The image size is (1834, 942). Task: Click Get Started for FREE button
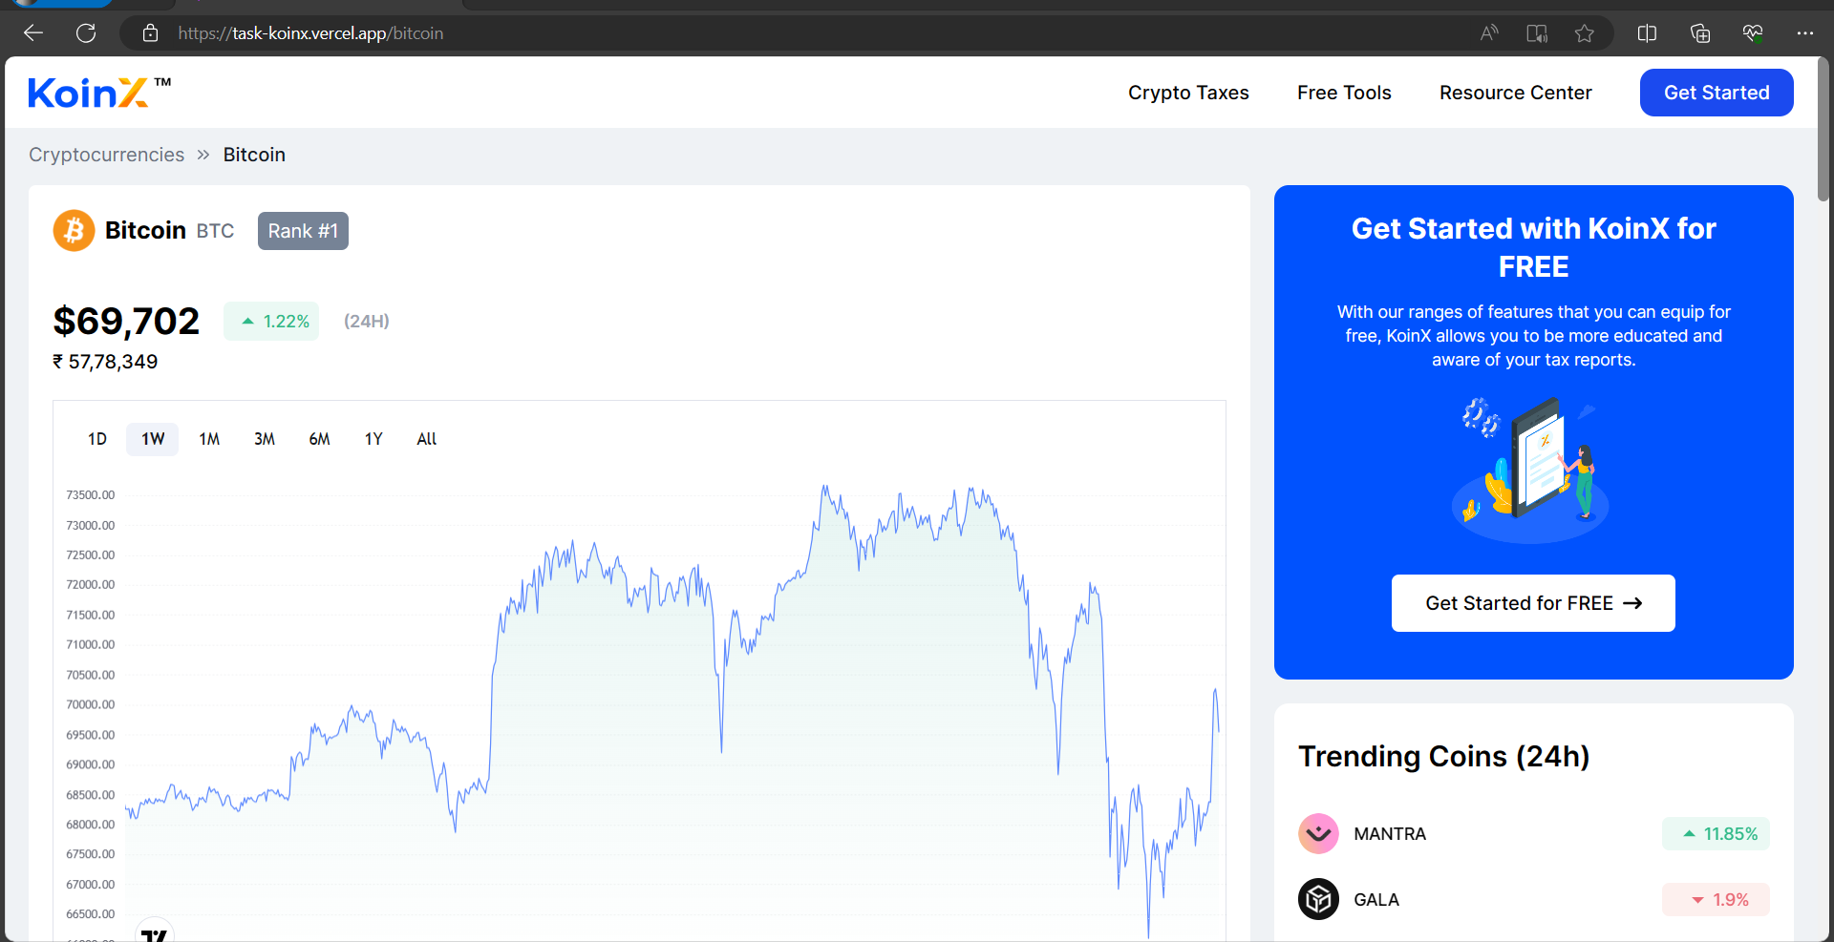coord(1533,603)
